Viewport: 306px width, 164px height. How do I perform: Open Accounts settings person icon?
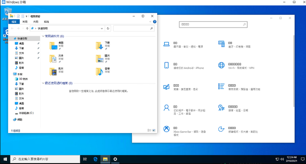click(x=166, y=108)
